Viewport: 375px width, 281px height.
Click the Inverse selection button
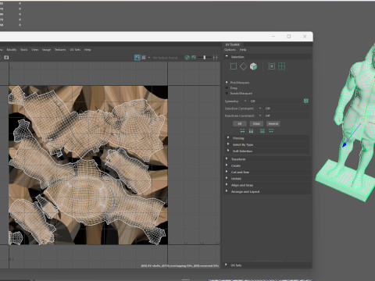click(273, 123)
